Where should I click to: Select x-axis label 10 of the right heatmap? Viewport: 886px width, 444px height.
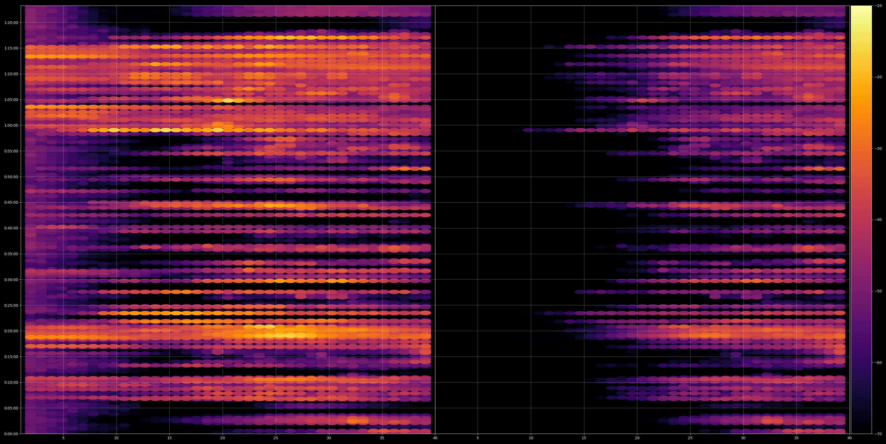(x=531, y=438)
